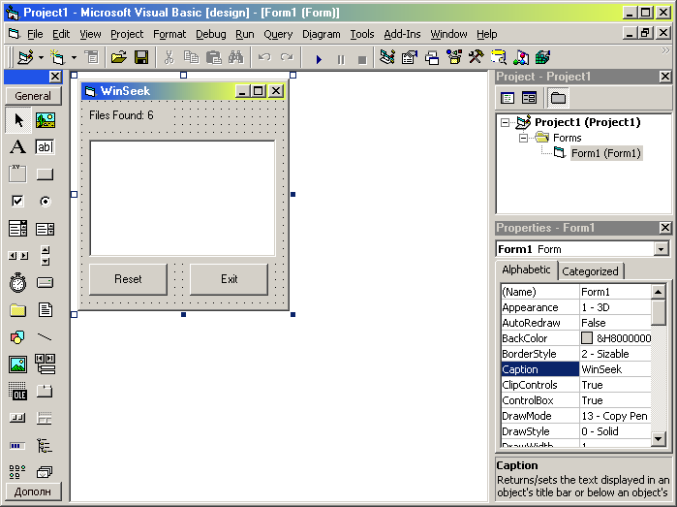Click the Save Project toolbar icon
The width and height of the screenshot is (677, 507).
pyautogui.click(x=141, y=57)
